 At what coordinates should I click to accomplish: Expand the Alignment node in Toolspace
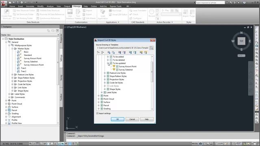(x=6, y=117)
